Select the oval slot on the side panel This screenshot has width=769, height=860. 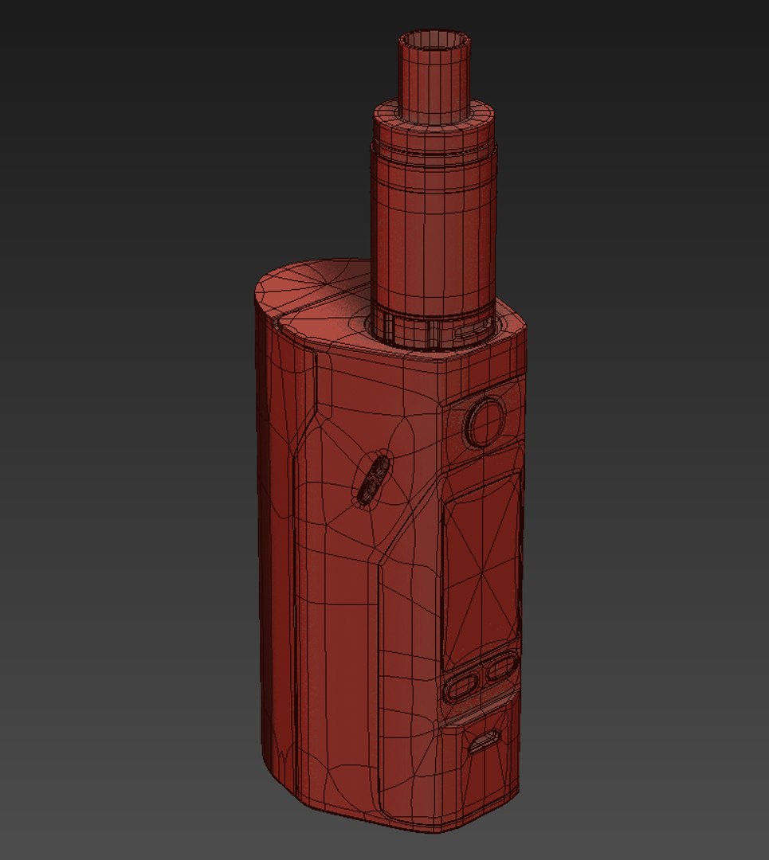(374, 480)
